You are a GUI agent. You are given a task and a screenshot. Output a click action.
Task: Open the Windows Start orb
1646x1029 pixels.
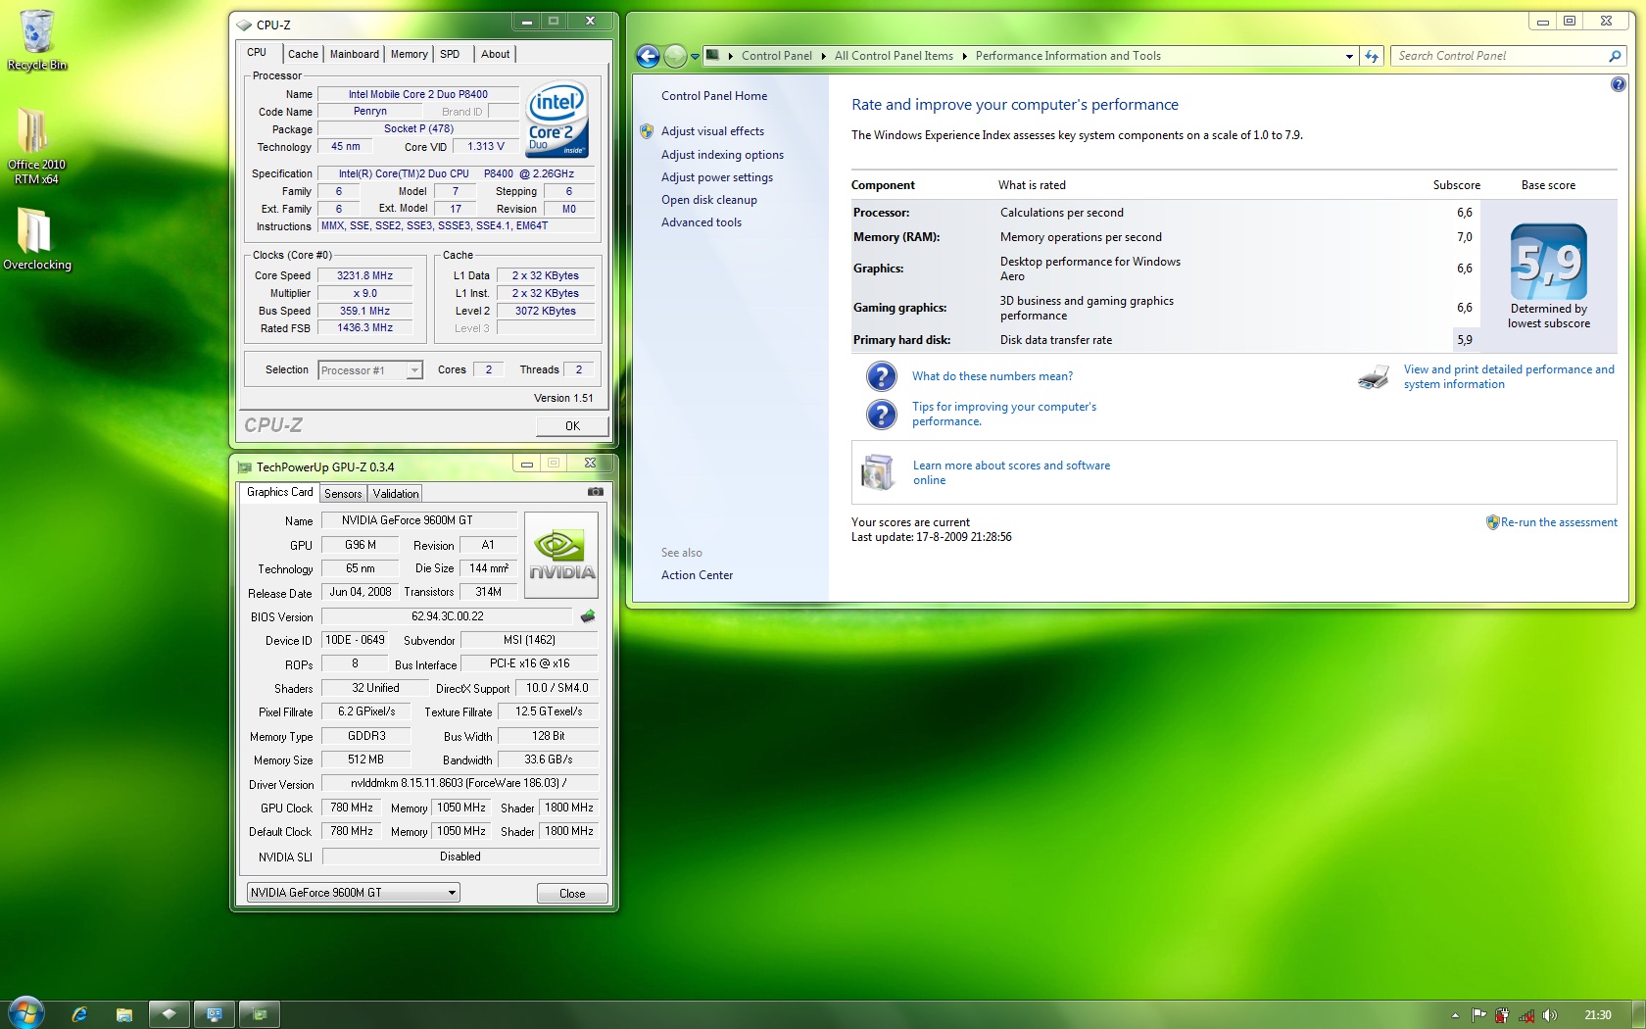26,1013
